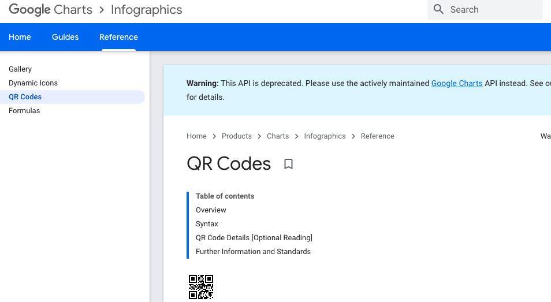Jump to Overview section

coord(211,210)
